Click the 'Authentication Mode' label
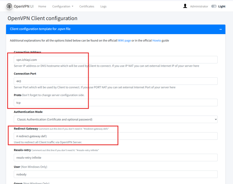This screenshot has height=184, width=233. pyautogui.click(x=28, y=112)
